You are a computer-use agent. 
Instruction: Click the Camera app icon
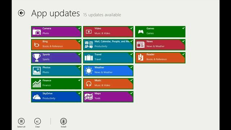point(37,32)
